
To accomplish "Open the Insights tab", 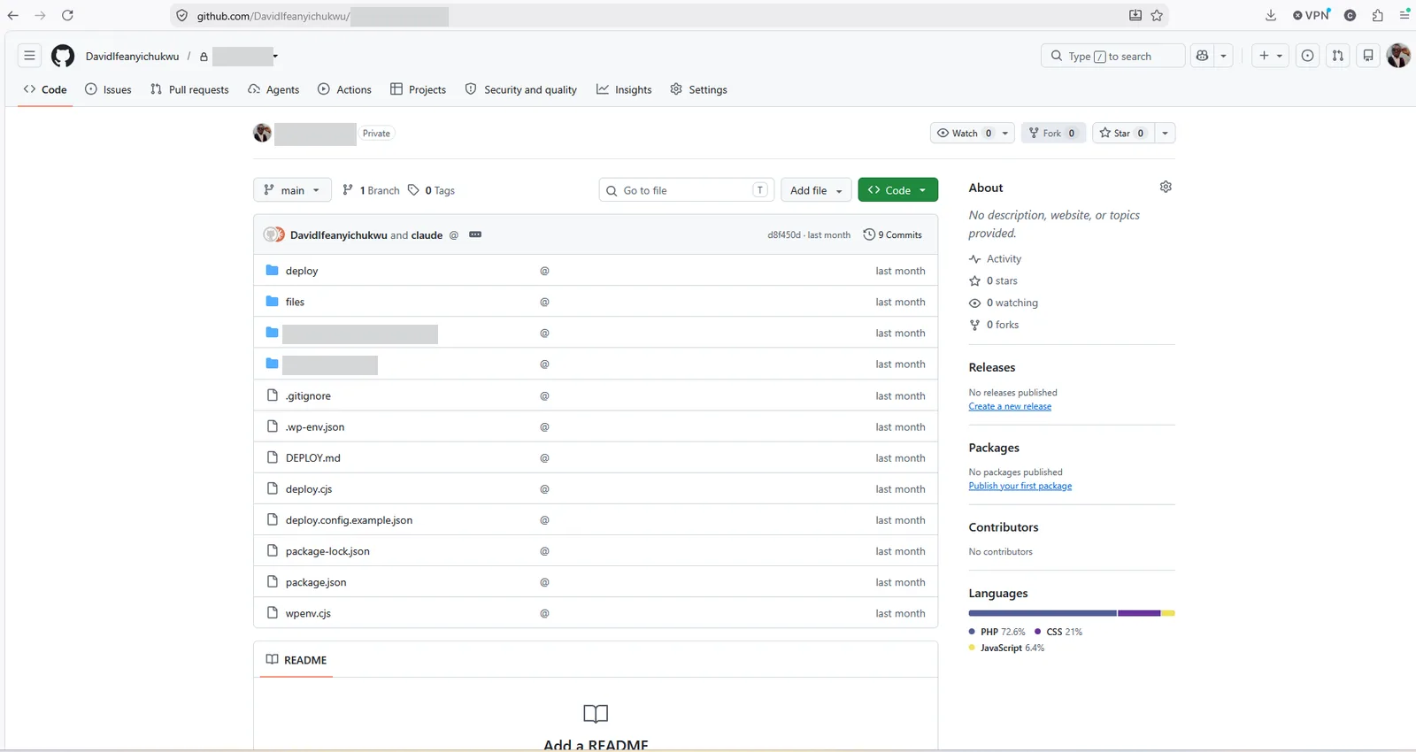I will point(624,89).
